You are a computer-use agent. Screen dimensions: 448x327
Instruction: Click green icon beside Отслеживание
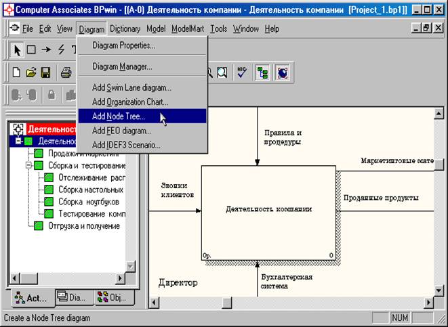[x=49, y=177]
